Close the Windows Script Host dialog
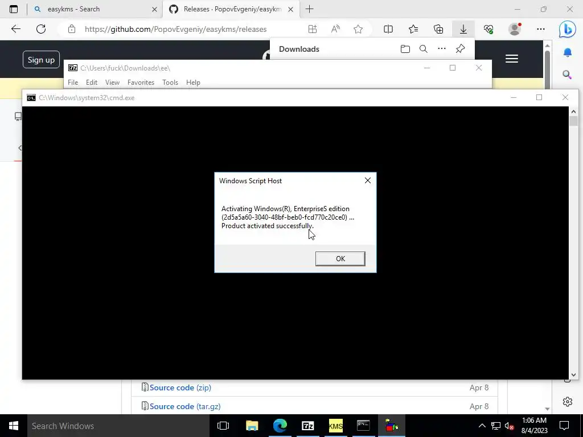 pyautogui.click(x=367, y=180)
